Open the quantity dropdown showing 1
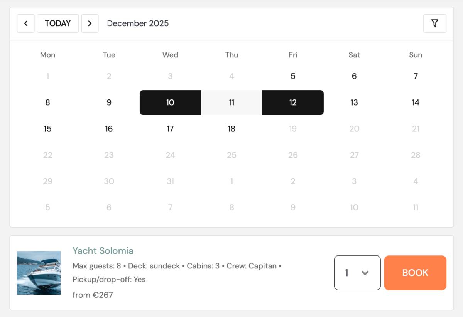Viewport: 463px width, 317px height. click(x=357, y=273)
